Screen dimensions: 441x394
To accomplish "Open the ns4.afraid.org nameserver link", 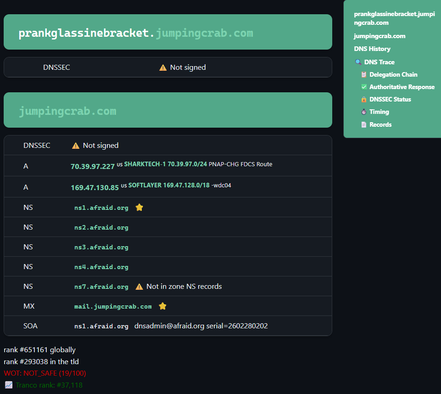I will pyautogui.click(x=101, y=267).
